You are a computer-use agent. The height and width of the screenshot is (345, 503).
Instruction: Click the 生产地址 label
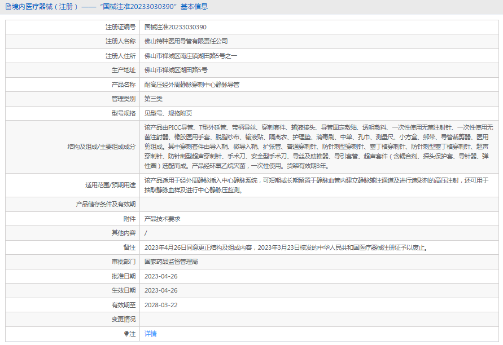click(124, 70)
